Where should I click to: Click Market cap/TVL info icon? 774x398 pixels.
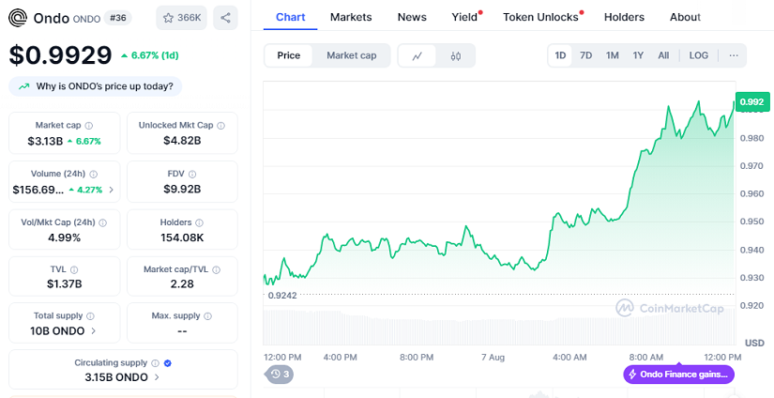[x=216, y=269]
